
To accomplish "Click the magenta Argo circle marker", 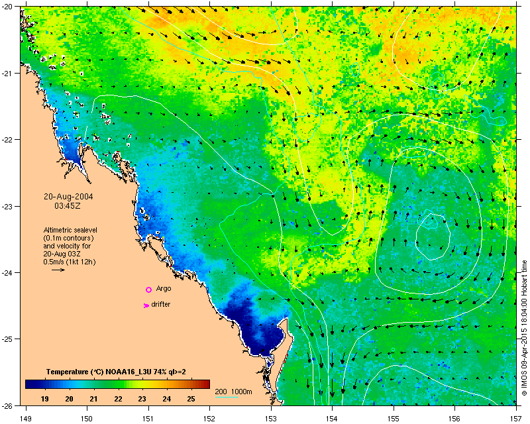I will point(148,290).
